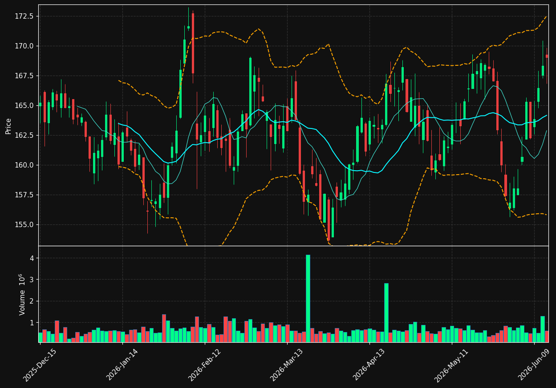Click the 2026-Jan-14 date label
The height and width of the screenshot is (388, 556).
pyautogui.click(x=122, y=365)
